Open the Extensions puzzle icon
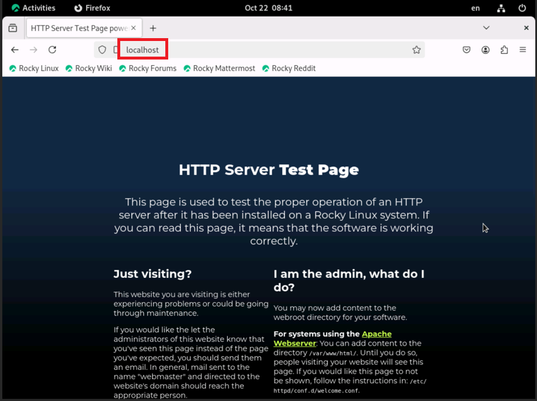The height and width of the screenshot is (401, 537). click(x=504, y=50)
